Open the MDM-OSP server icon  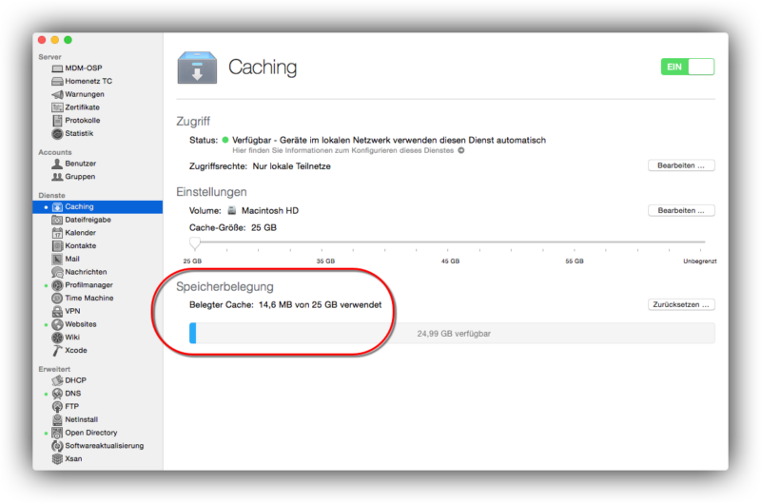coord(57,68)
